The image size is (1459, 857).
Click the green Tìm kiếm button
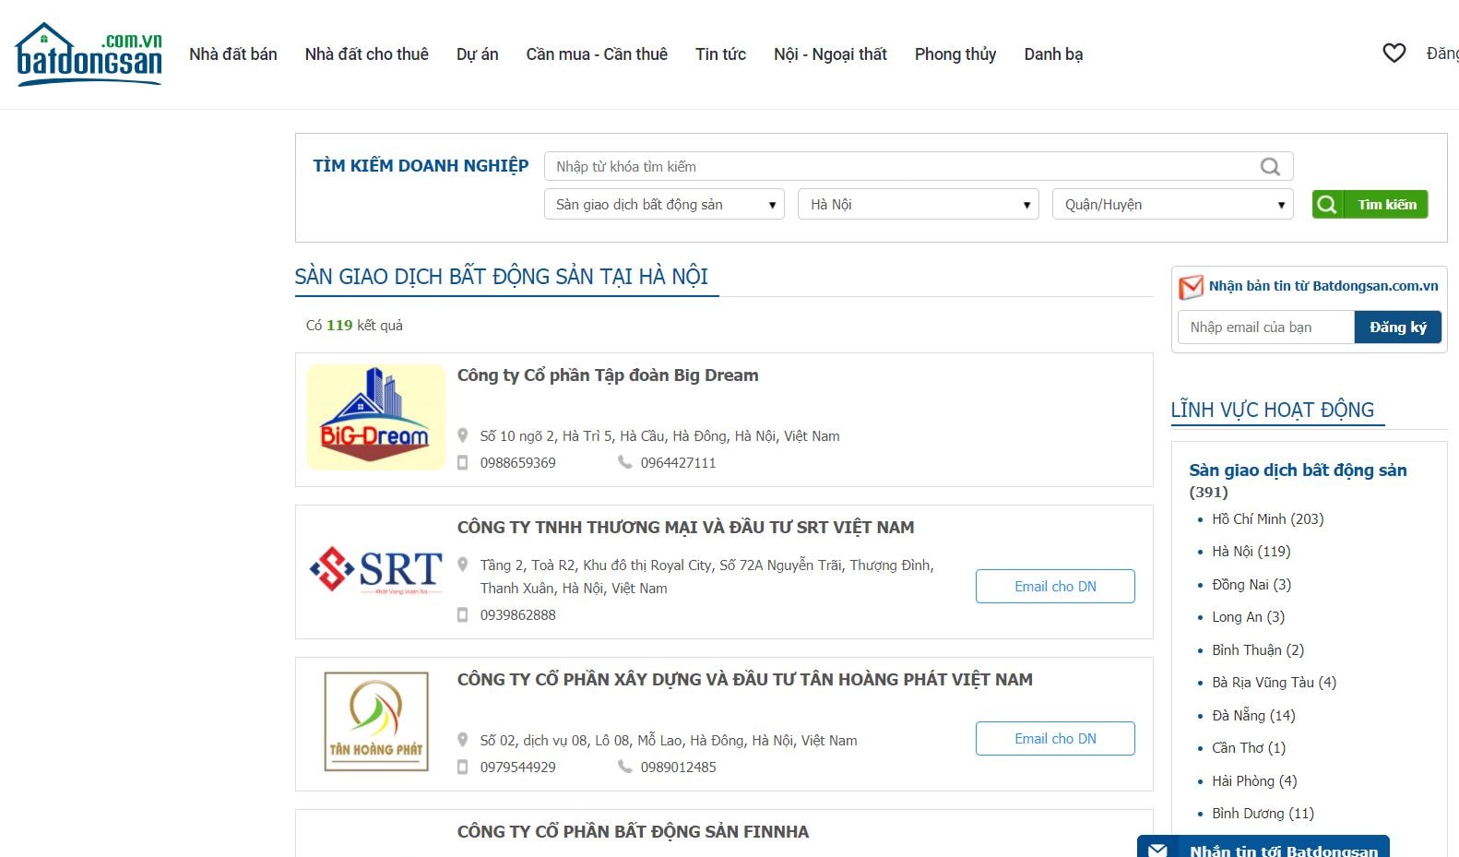[1370, 204]
